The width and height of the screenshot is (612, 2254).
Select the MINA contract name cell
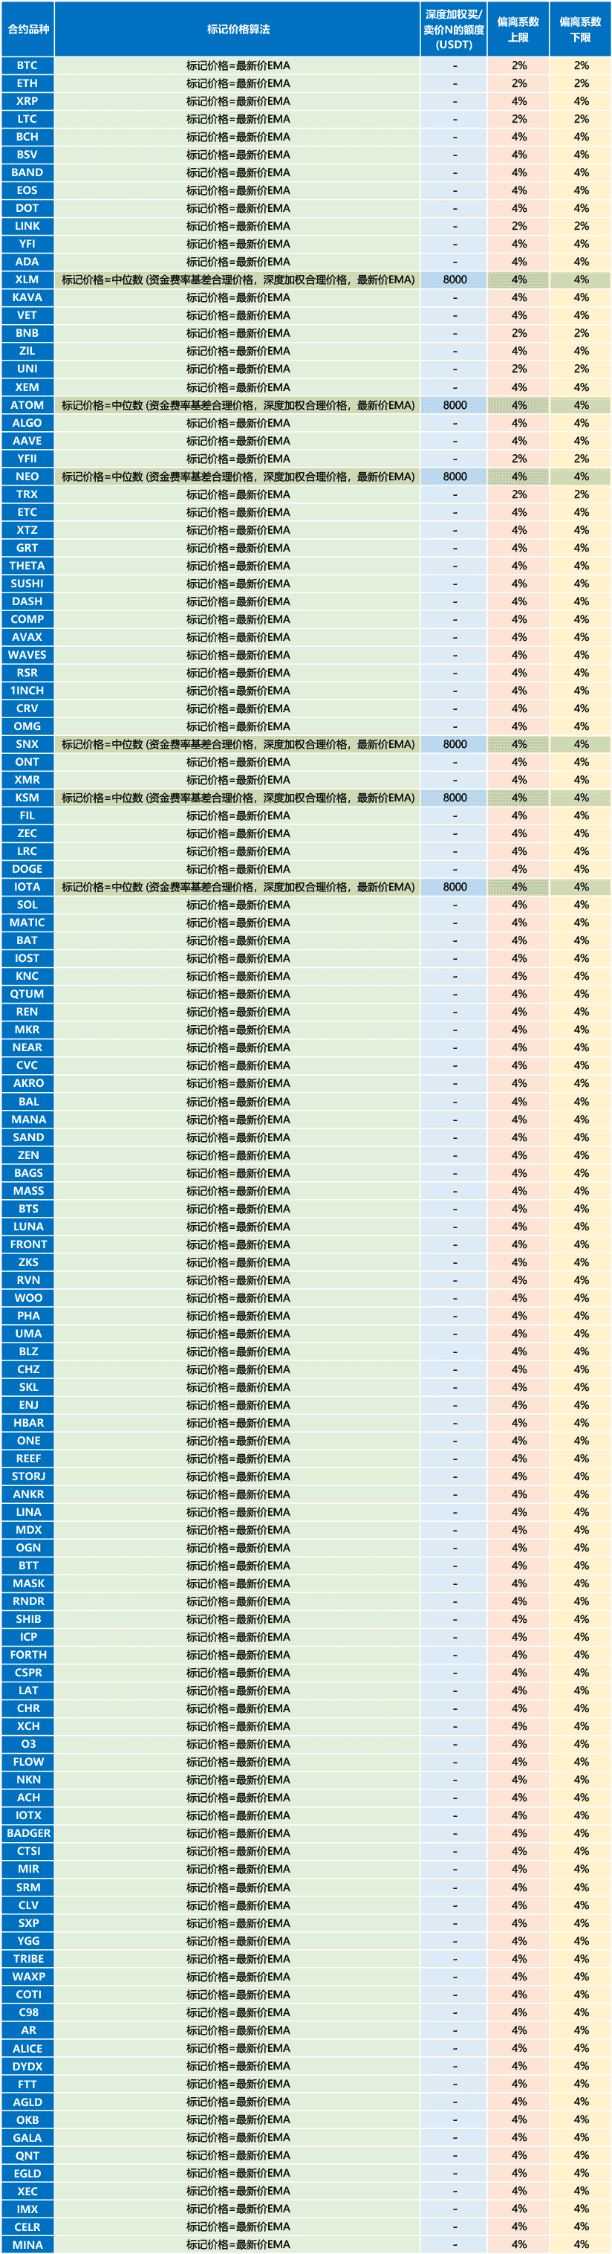point(27,2245)
